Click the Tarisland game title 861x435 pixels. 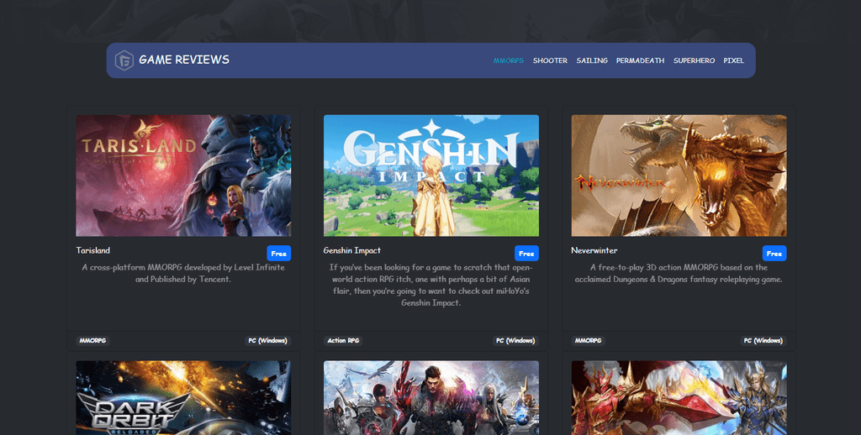tap(92, 250)
